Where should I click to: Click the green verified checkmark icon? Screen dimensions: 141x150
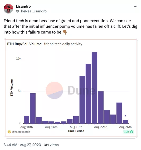point(132,132)
